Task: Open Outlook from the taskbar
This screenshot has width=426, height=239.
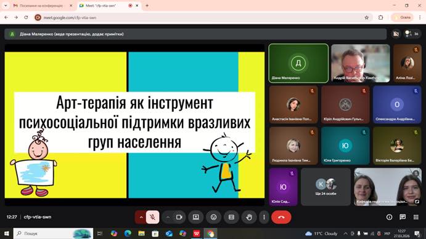Action: (169, 233)
